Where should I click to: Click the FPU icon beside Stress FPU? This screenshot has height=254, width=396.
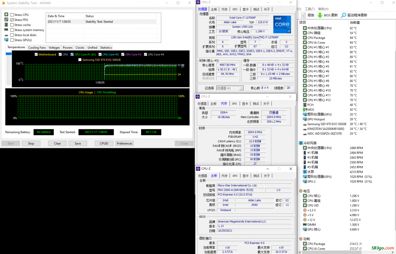coord(6,20)
